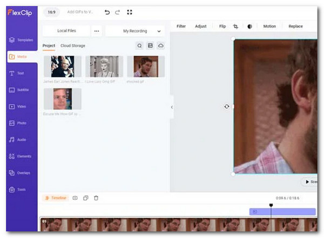
Task: Enter fullscreen mode with the expand icon
Action: [130, 12]
